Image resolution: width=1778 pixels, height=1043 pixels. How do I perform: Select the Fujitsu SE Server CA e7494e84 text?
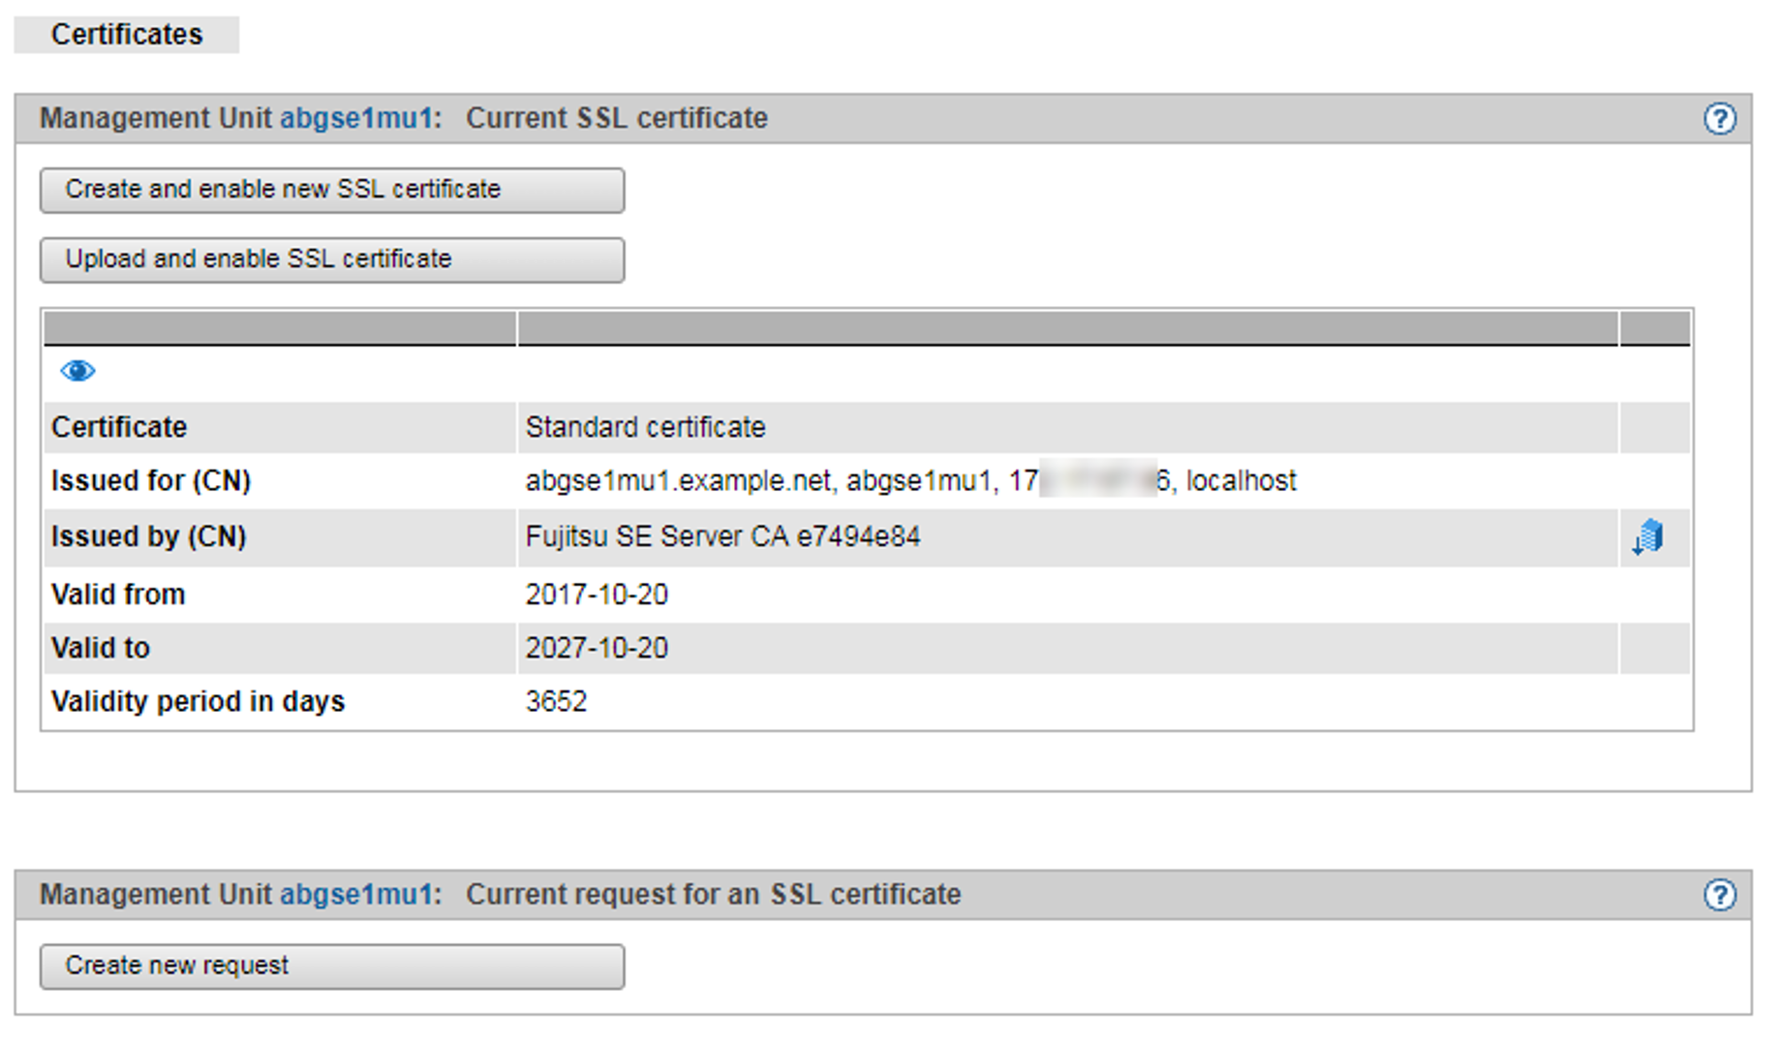pyautogui.click(x=722, y=537)
